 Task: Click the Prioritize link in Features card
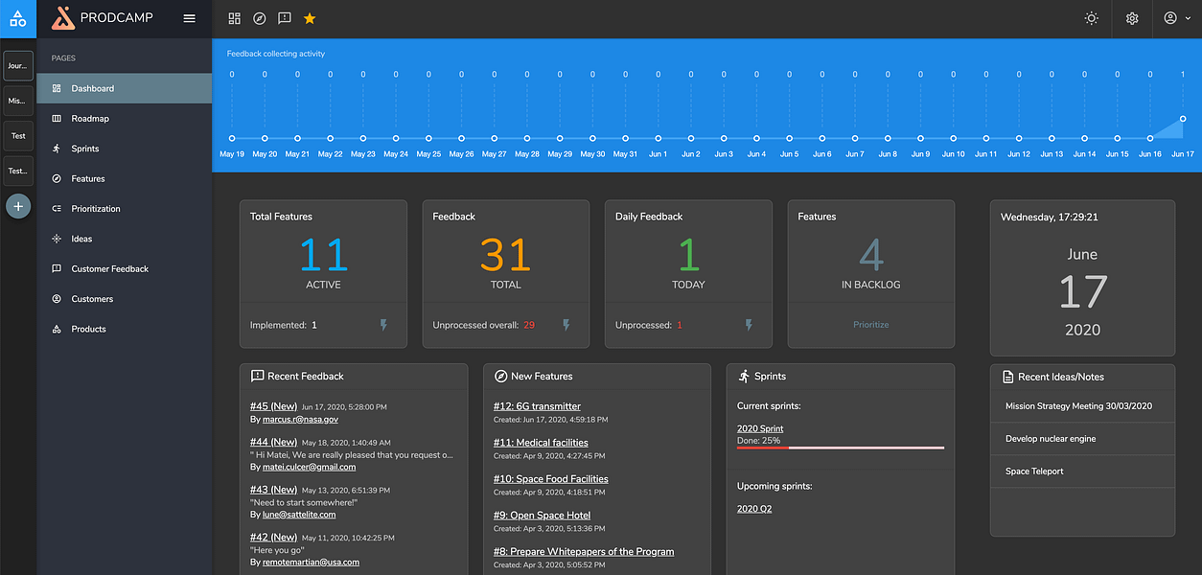point(871,325)
